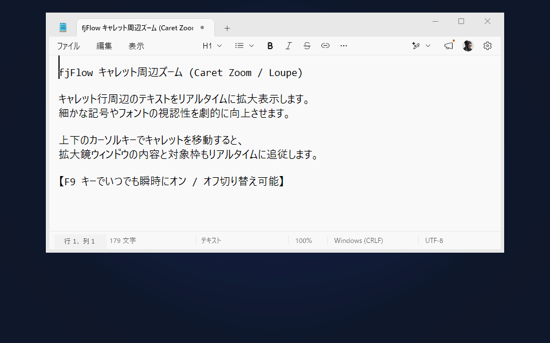Open the feedback megaphone icon
Image resolution: width=550 pixels, height=343 pixels.
(449, 46)
